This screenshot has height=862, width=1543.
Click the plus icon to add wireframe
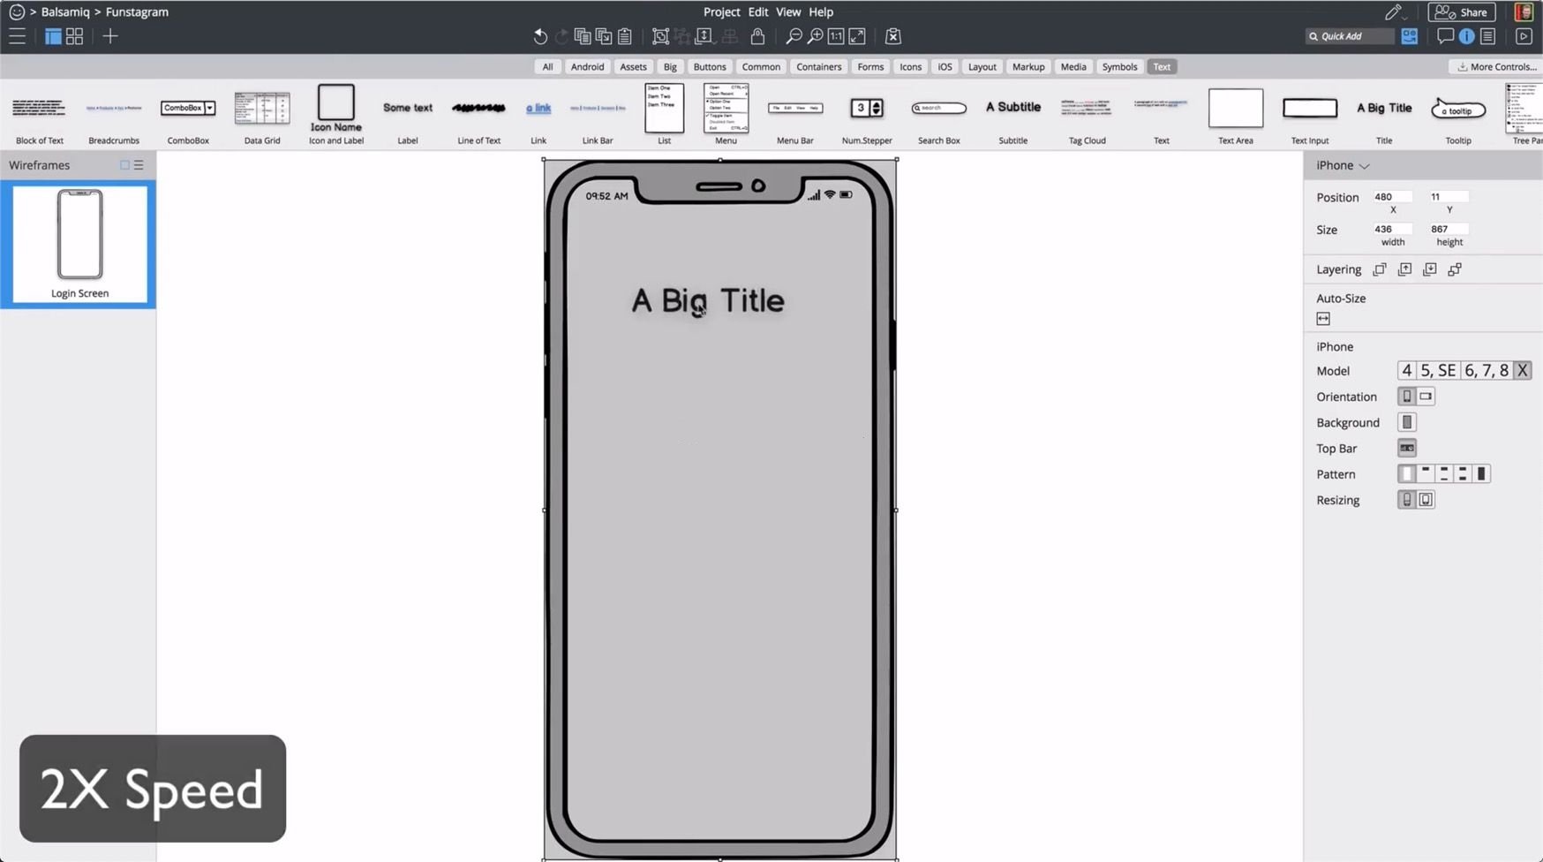[110, 36]
